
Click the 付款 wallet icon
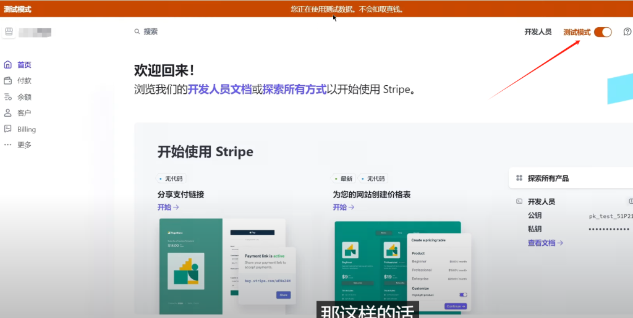7,81
